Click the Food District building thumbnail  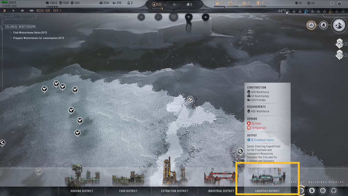point(128,178)
